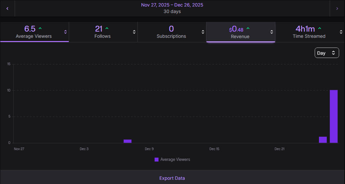Viewport: 345px width, 184px height.
Task: Click the 6.5 average viewers value
Action: click(x=30, y=29)
